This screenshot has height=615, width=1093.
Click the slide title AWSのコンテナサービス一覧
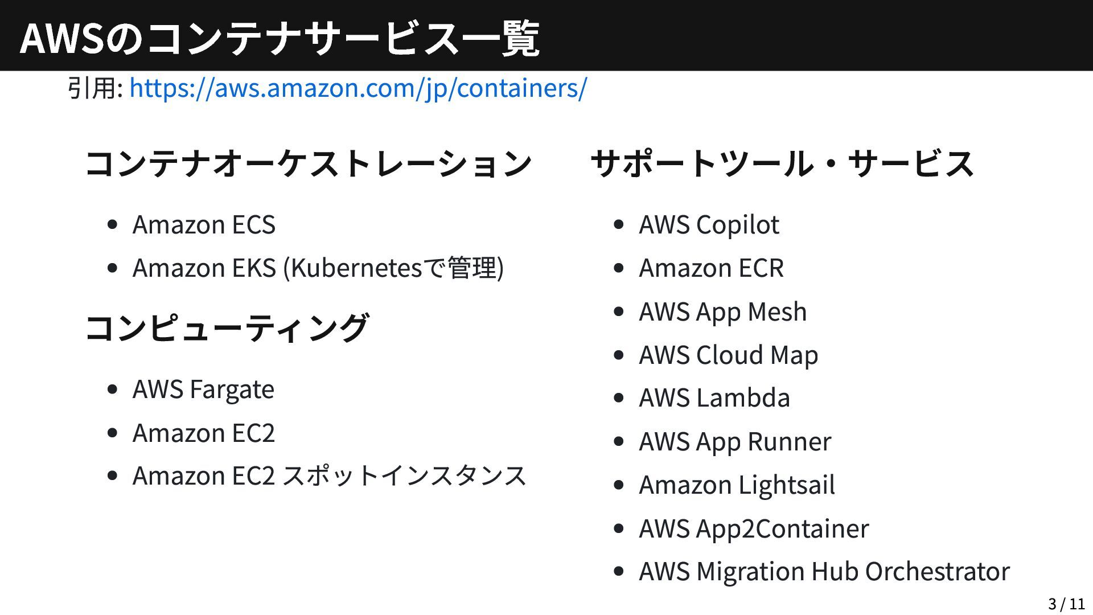point(280,38)
